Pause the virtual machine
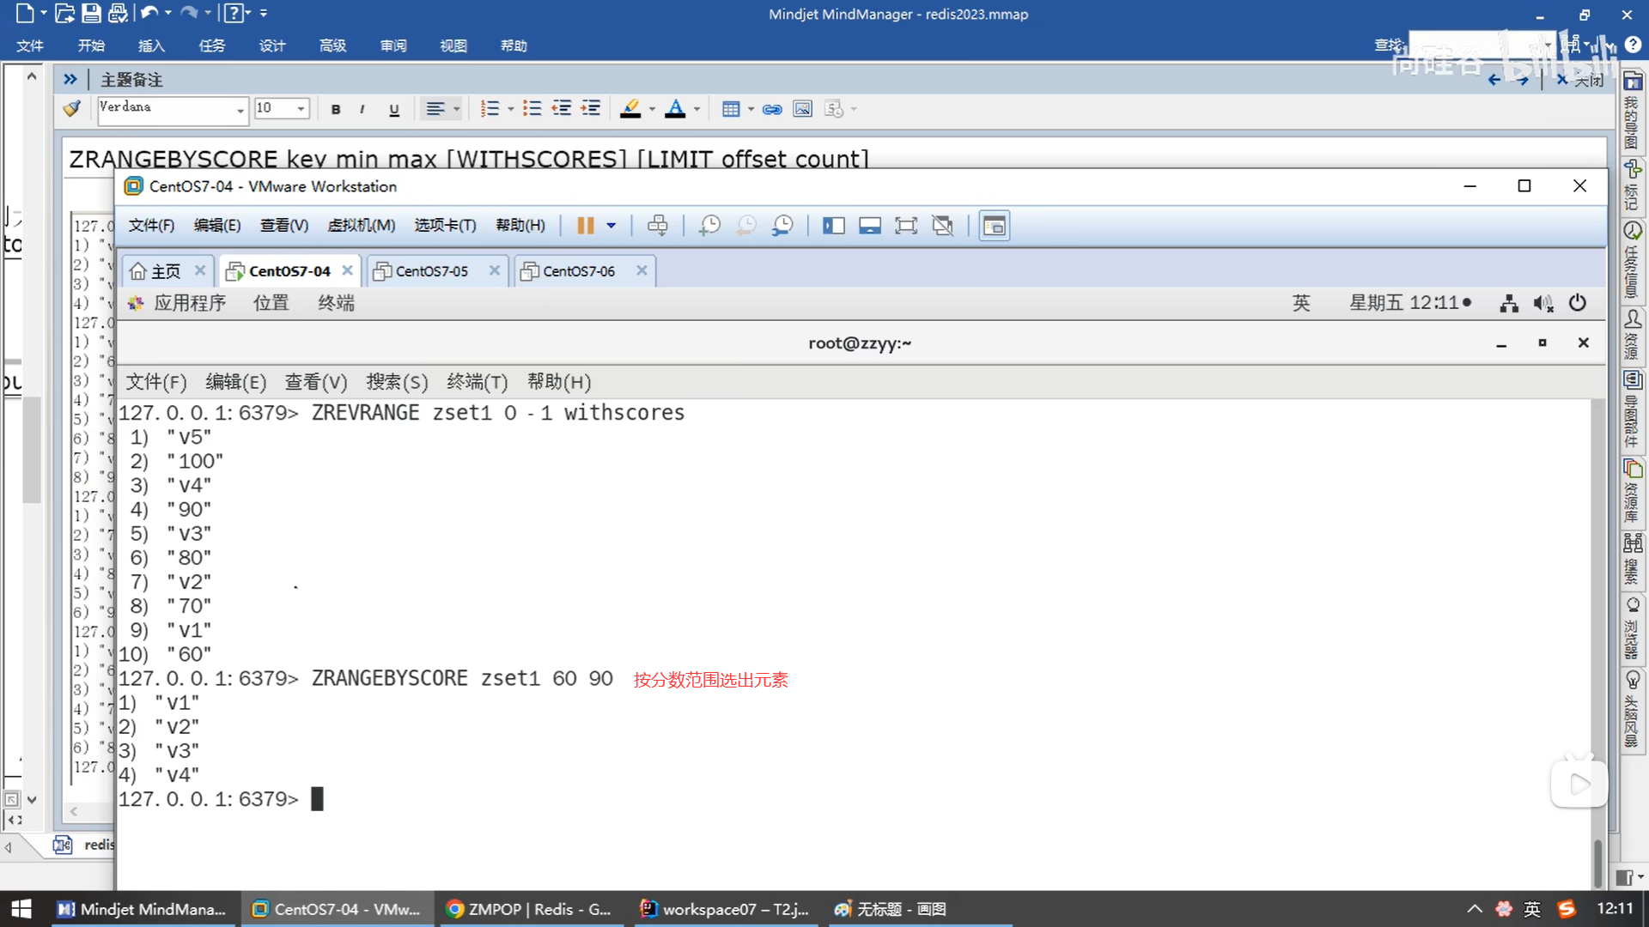 [585, 226]
